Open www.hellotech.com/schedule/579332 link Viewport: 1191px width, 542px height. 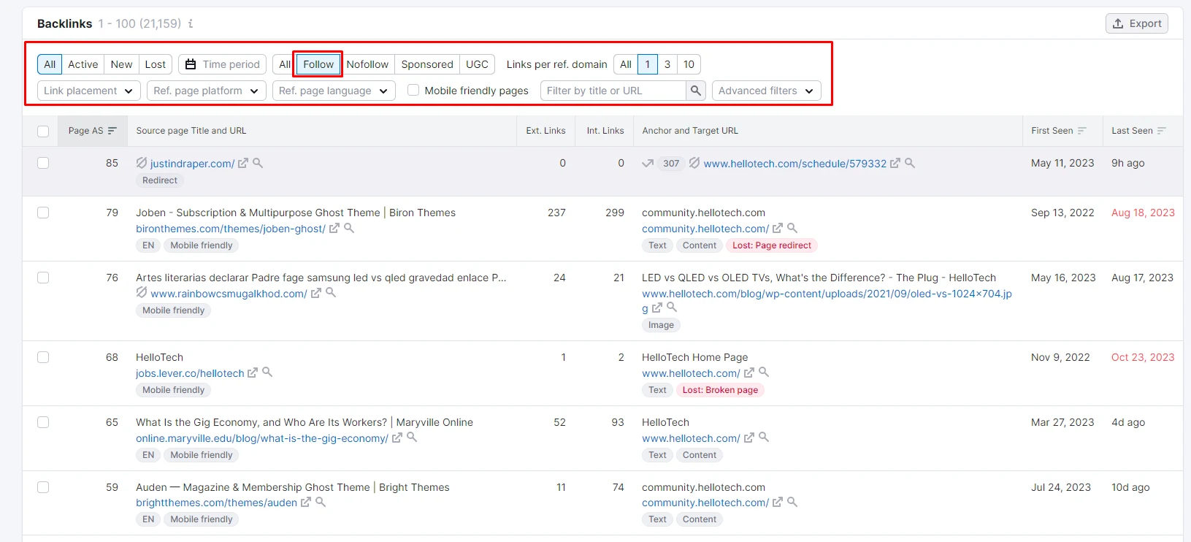click(795, 164)
